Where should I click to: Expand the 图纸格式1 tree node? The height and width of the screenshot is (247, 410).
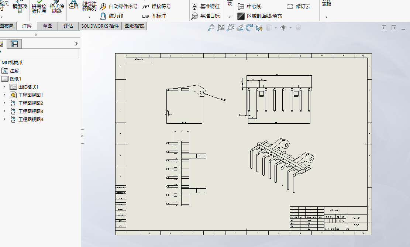tap(4, 87)
